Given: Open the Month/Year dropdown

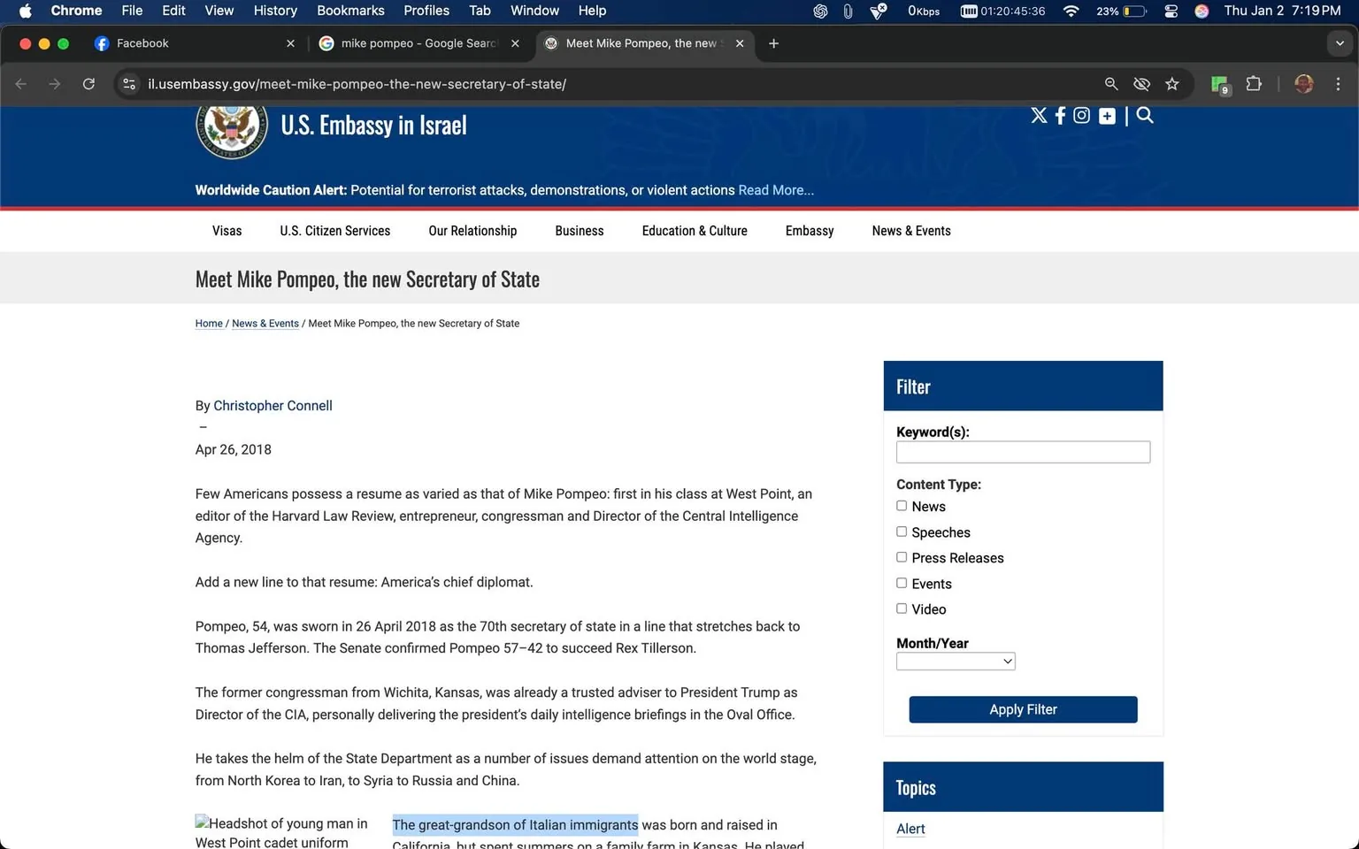Looking at the screenshot, I should pos(955,661).
